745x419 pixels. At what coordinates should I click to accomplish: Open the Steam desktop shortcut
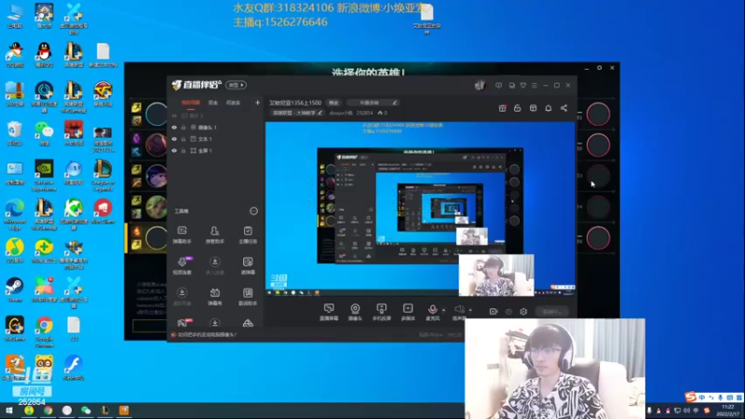[x=14, y=290]
